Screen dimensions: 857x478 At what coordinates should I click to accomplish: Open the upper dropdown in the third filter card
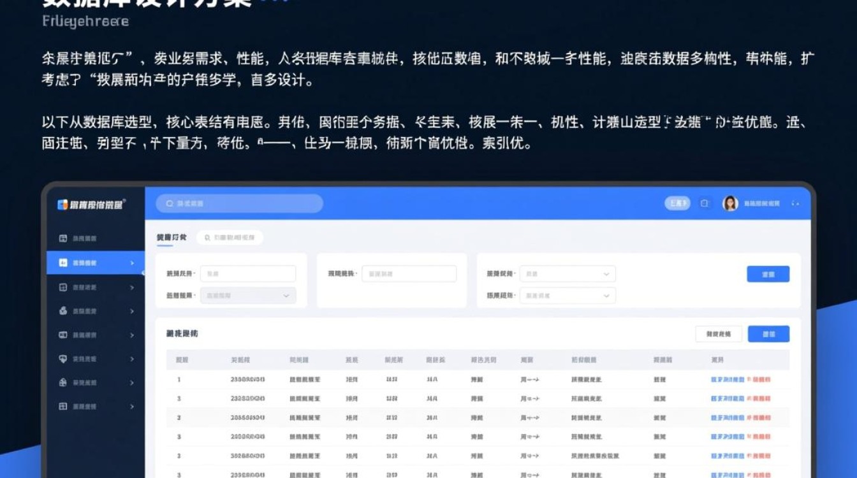[x=568, y=273]
